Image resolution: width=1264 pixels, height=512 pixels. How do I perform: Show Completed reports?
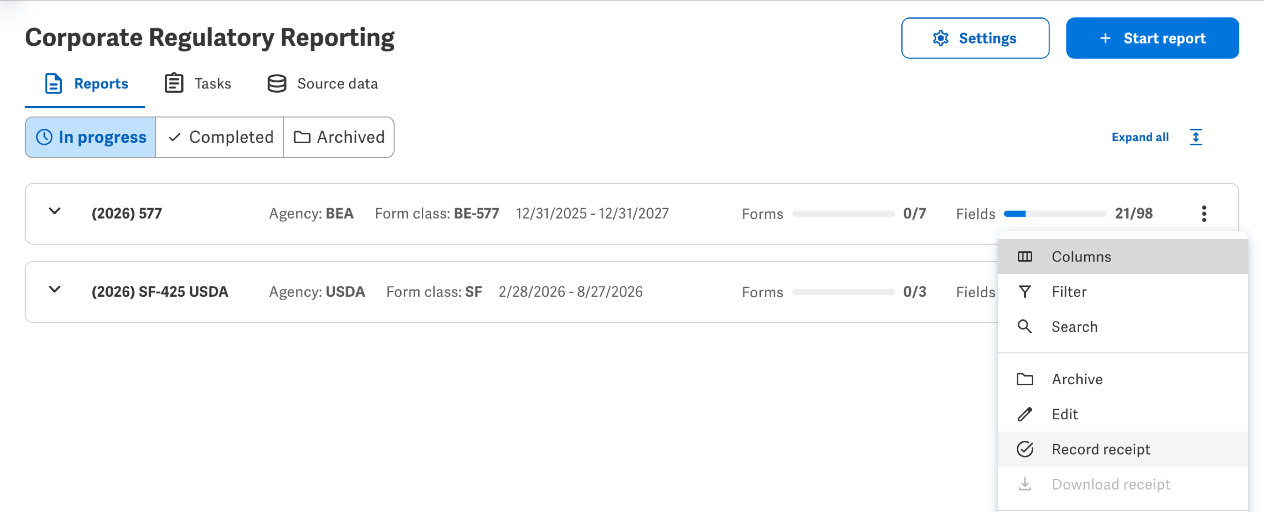pos(220,137)
